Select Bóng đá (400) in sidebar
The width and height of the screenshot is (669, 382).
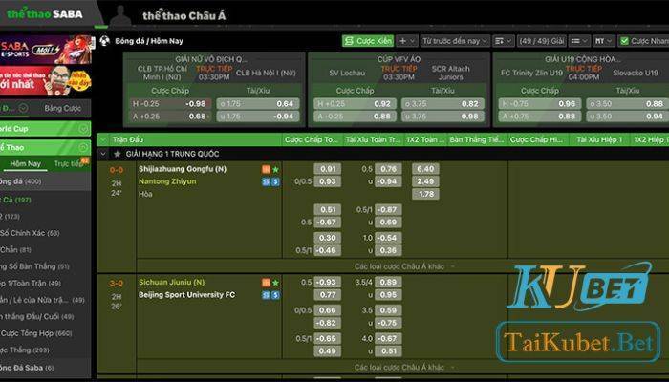45,181
